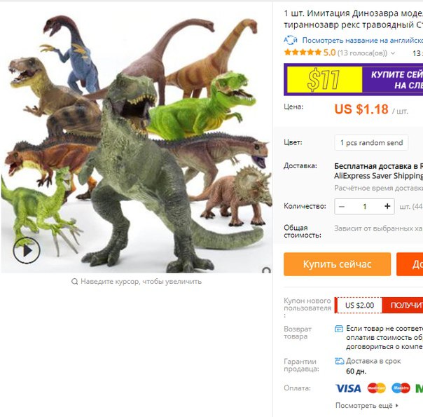Open 'Посмотреть название на английском' link

tap(362, 40)
